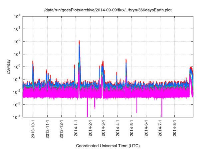The image size is (213, 149).
Task: Select the 2013-12-1 date tick label
Action: pos(61,128)
